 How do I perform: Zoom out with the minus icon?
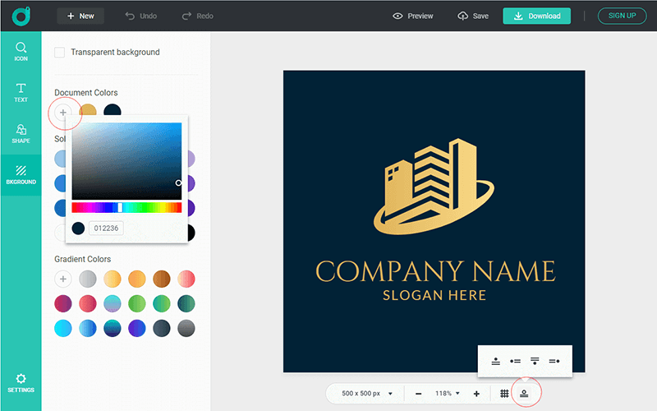[419, 394]
